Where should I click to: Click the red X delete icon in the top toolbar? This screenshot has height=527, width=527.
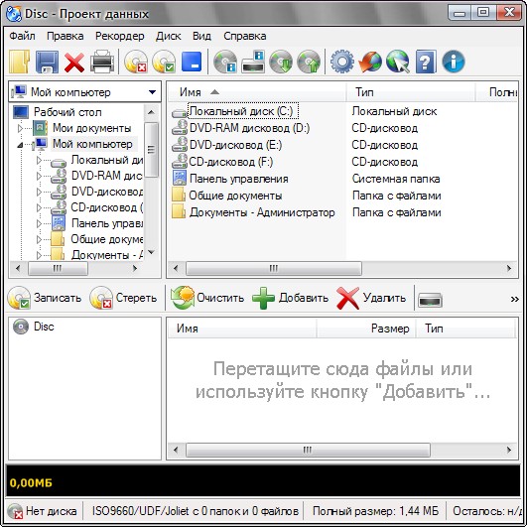pyautogui.click(x=74, y=62)
